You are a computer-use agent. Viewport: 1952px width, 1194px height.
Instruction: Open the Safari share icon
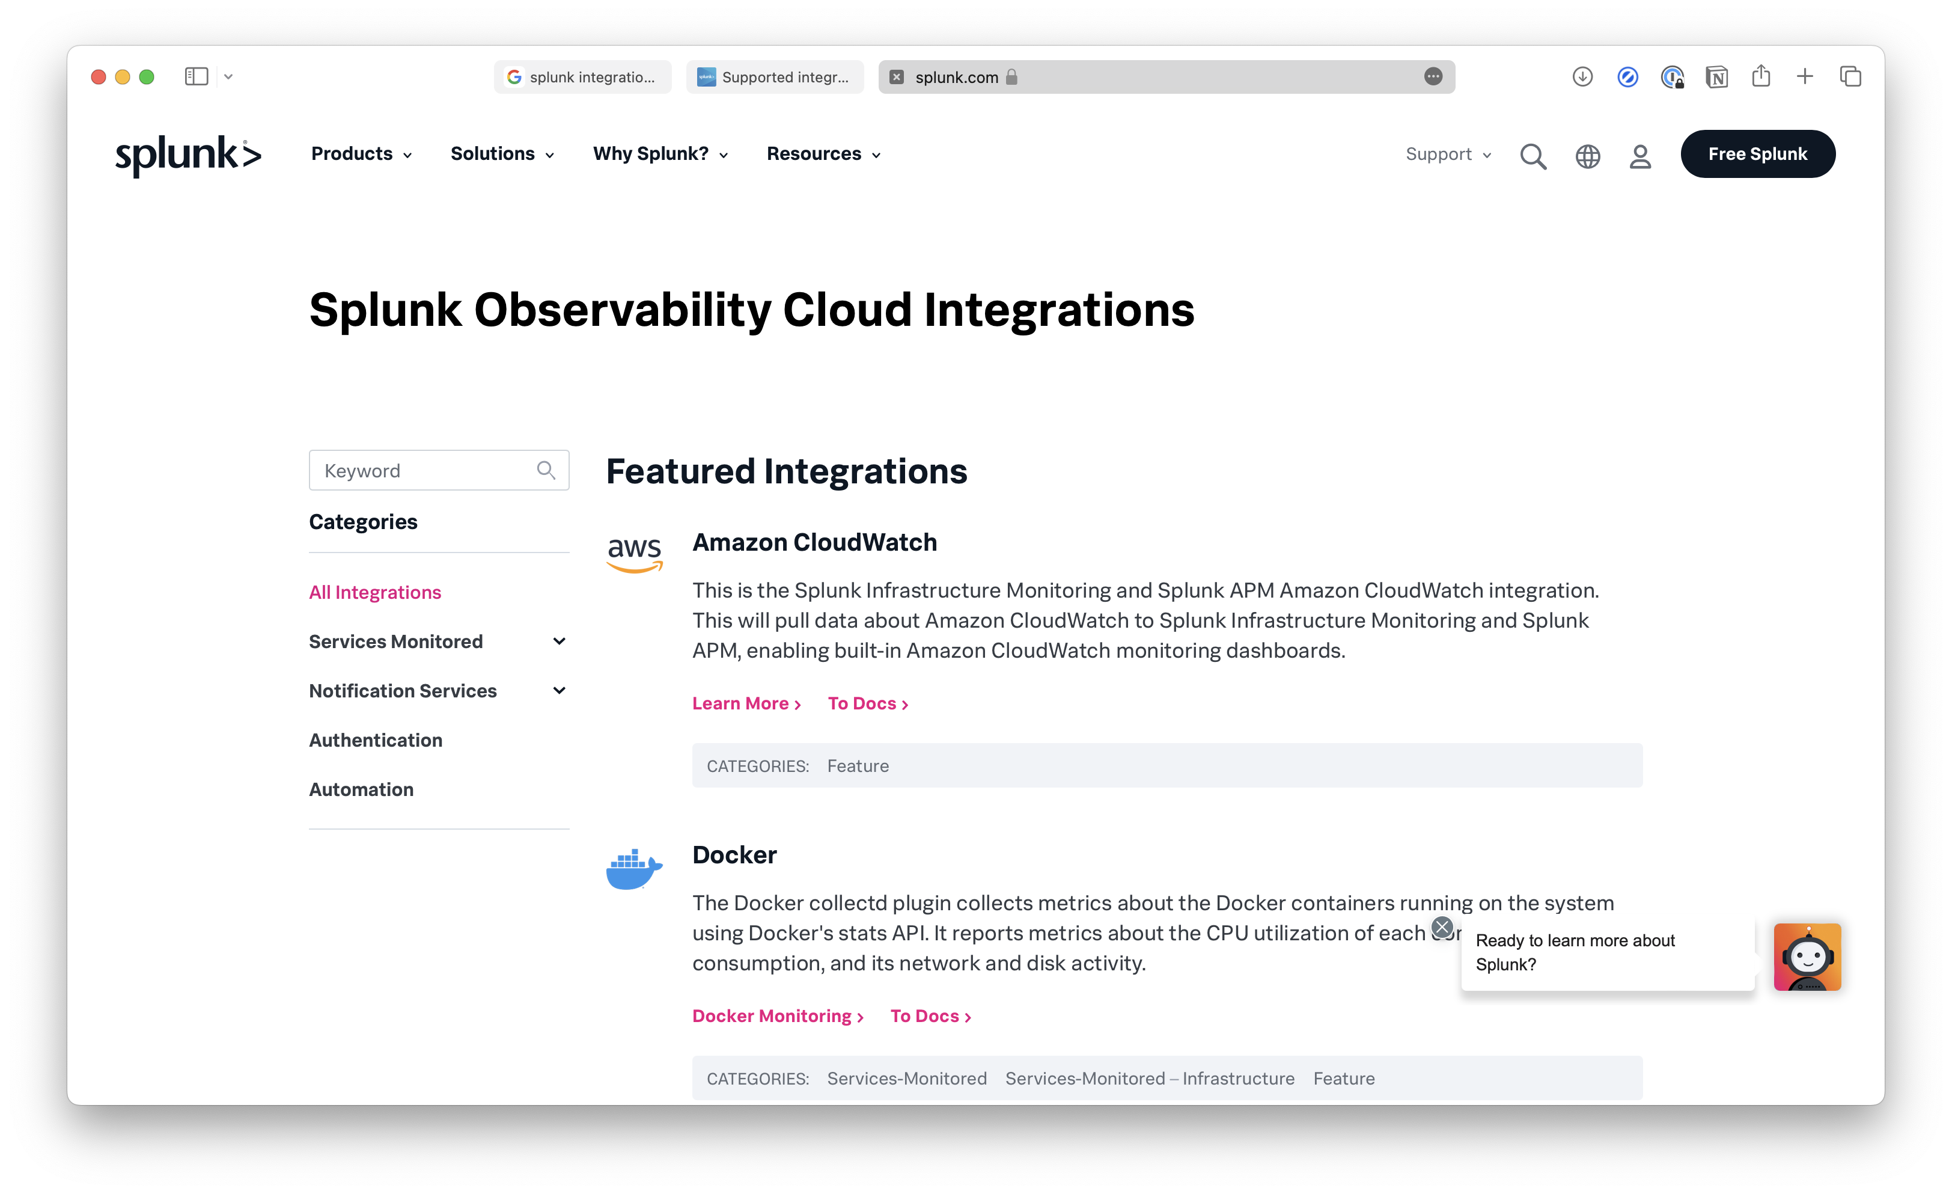pos(1761,76)
